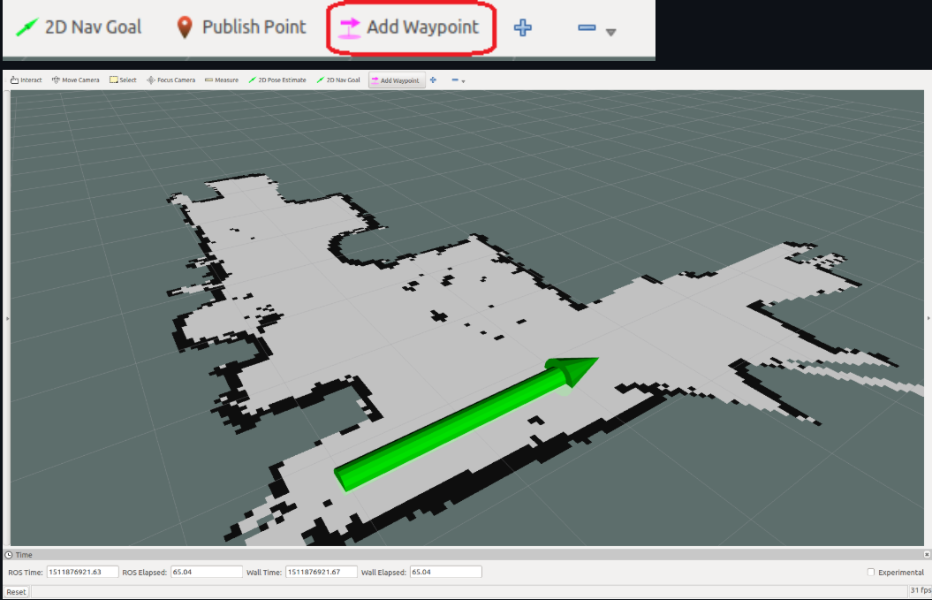This screenshot has height=600, width=932.
Task: Click the Reset button at the bottom
Action: tap(16, 592)
